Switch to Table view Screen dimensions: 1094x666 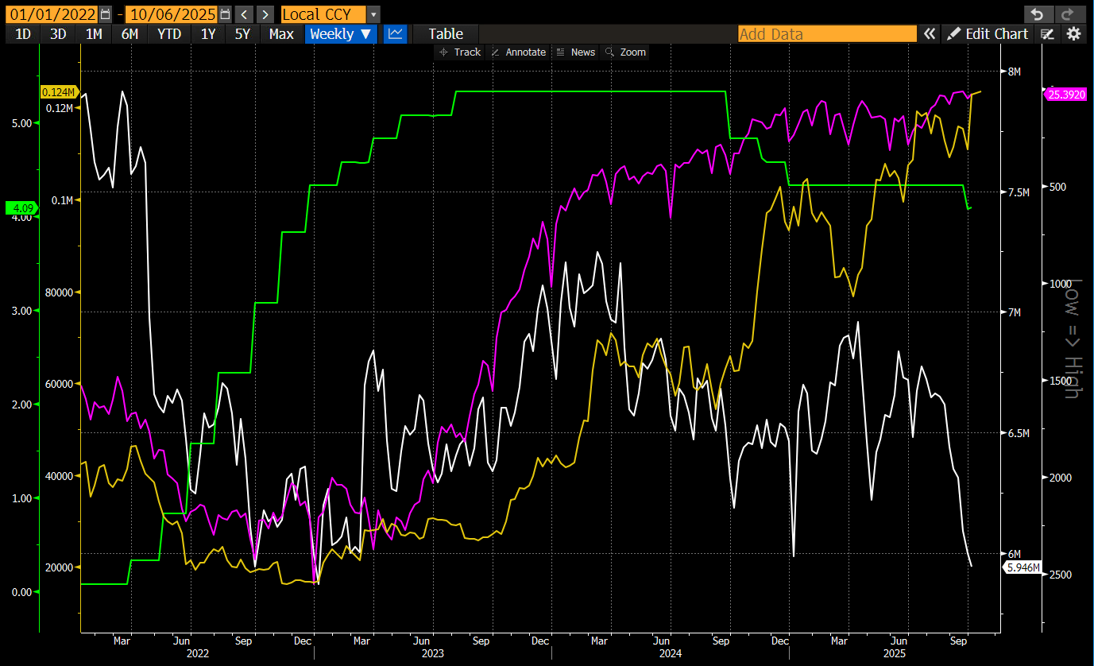tap(445, 33)
